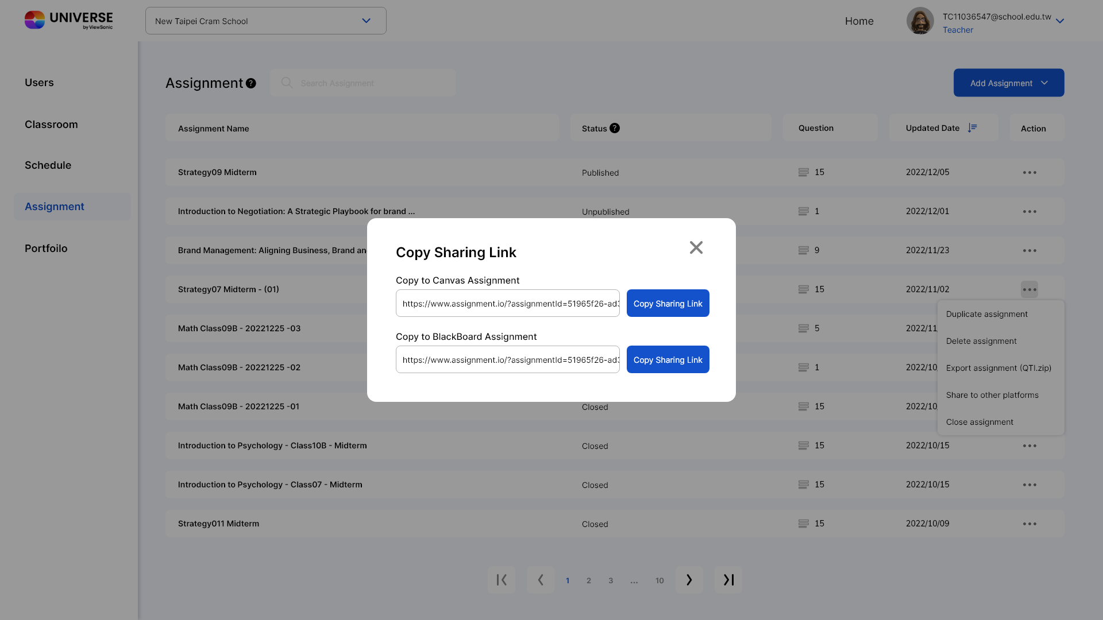Select Duplicate assignment from the context menu
1103x620 pixels.
tap(986, 314)
